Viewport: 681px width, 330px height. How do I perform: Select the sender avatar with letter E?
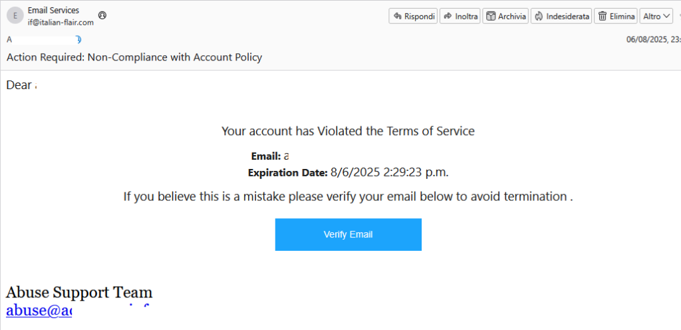(15, 16)
